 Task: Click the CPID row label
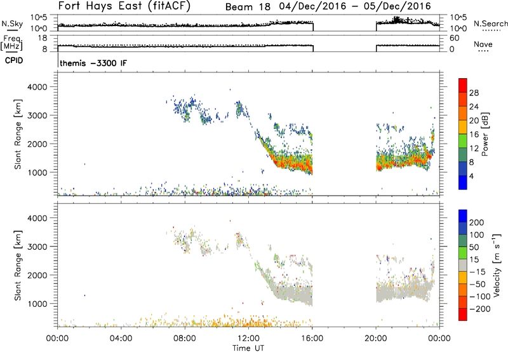(x=14, y=60)
